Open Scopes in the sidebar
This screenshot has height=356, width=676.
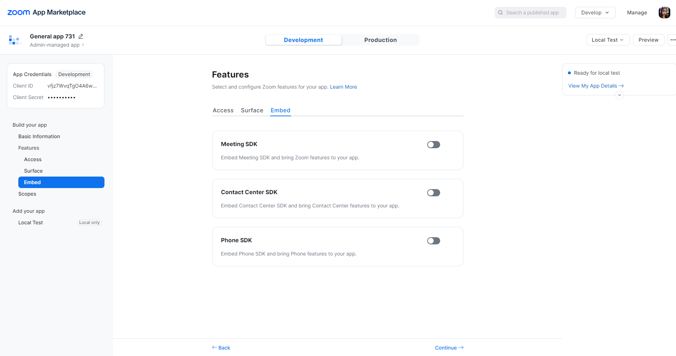(x=27, y=194)
